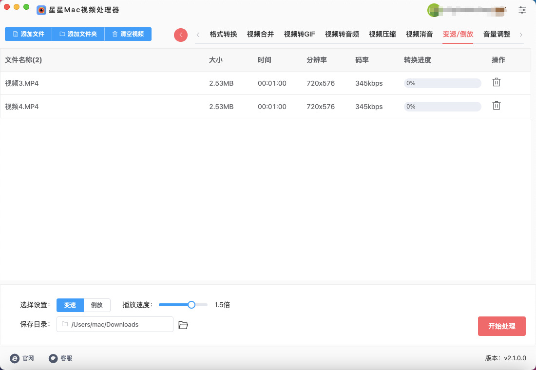
Task: Select the 变速 speed change mode
Action: click(70, 305)
